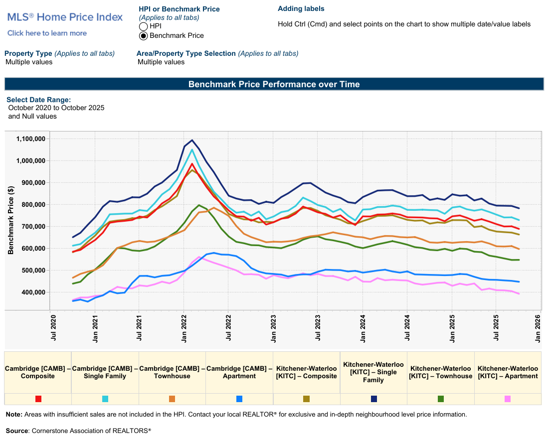Select the Benchmark Price radio button
Screen dimensions: 548x438
(143, 36)
